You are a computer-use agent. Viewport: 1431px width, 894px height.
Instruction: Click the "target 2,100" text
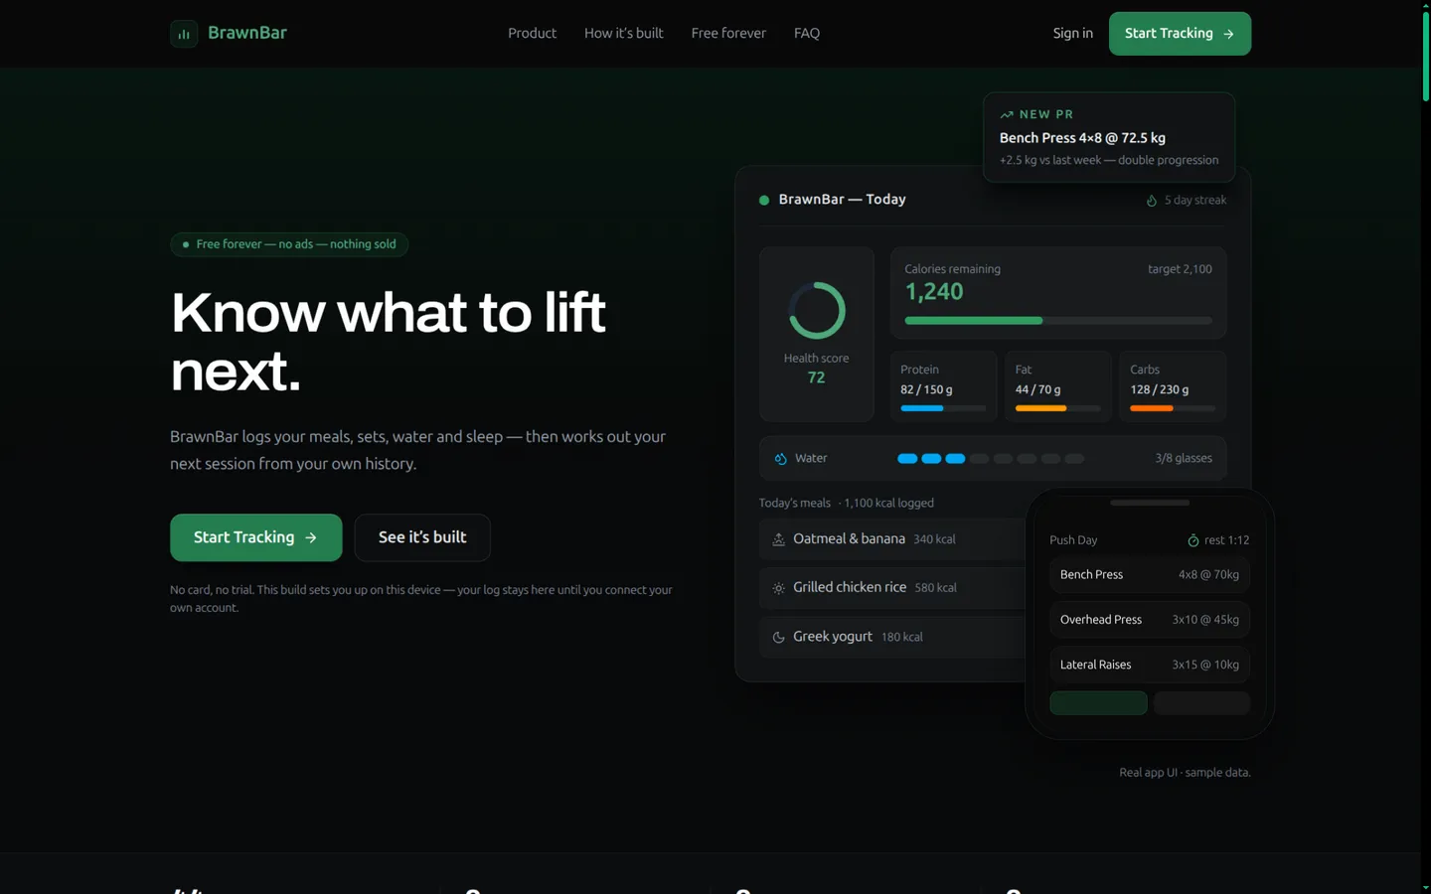click(1180, 269)
